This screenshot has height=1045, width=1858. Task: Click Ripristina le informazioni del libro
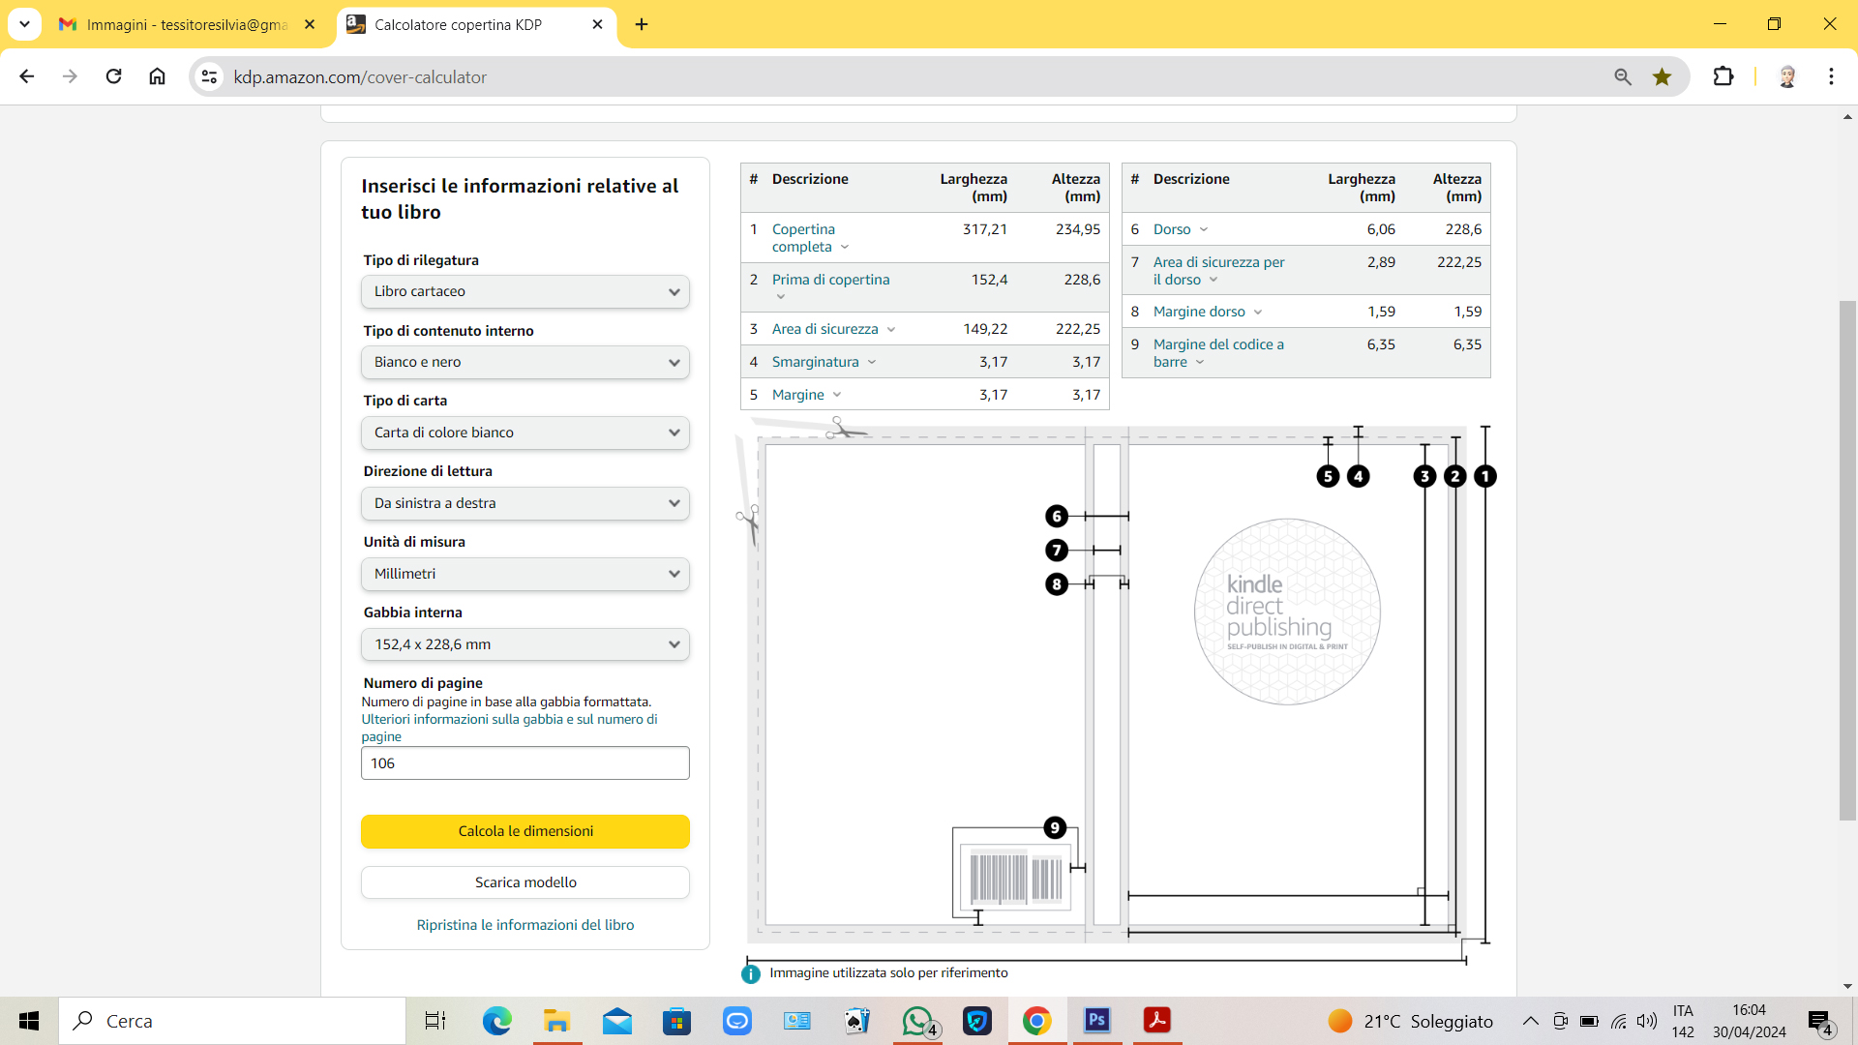click(x=525, y=925)
